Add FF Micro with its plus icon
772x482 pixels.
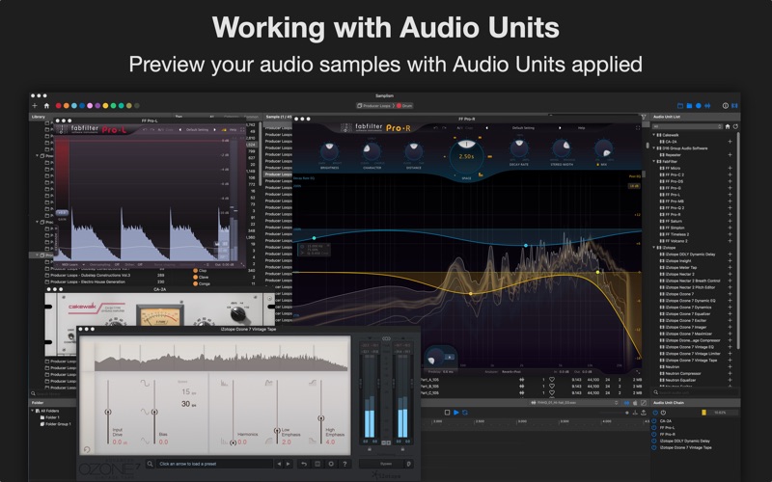[x=730, y=168]
